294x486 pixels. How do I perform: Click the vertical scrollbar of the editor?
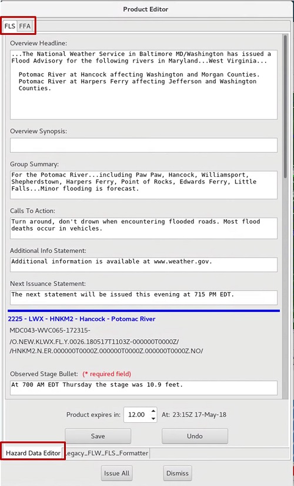click(285, 107)
